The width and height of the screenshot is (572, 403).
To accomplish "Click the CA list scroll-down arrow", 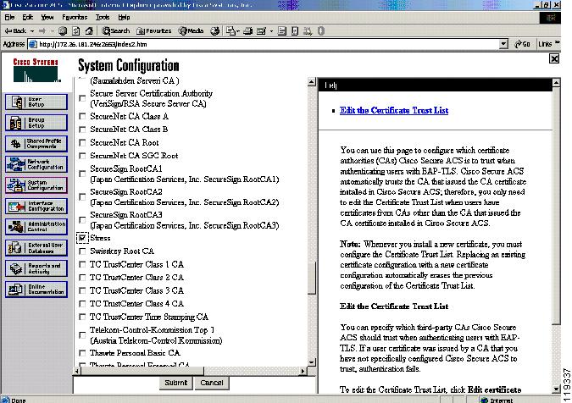I will point(312,362).
